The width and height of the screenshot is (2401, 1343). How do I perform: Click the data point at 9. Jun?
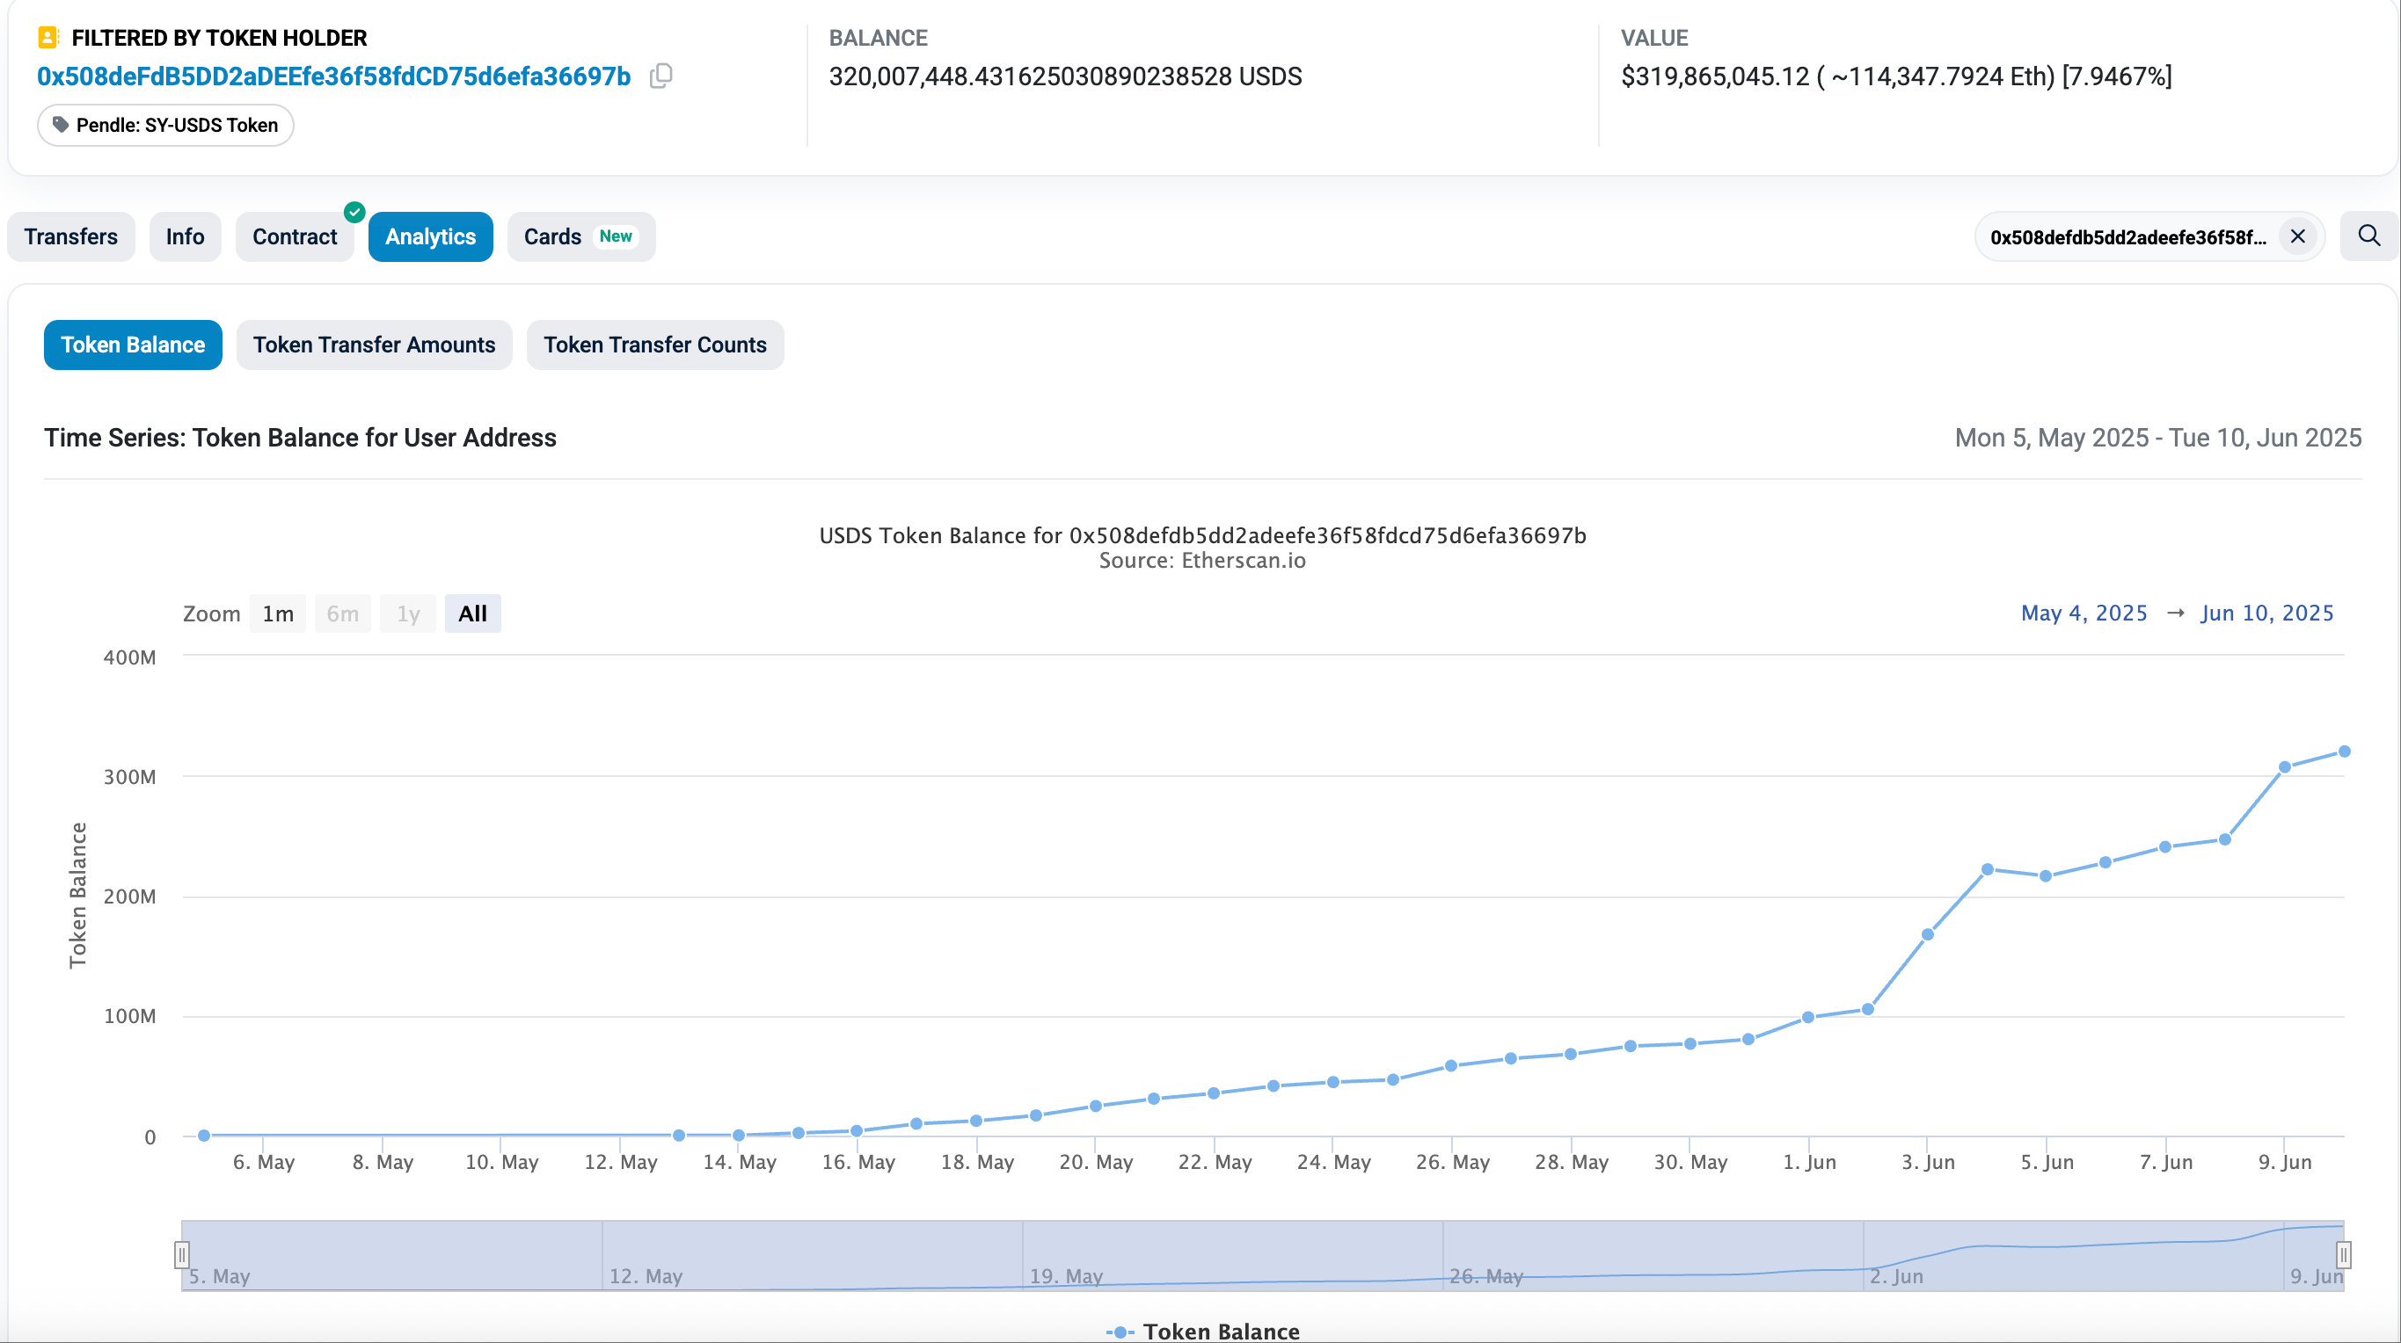point(2285,767)
